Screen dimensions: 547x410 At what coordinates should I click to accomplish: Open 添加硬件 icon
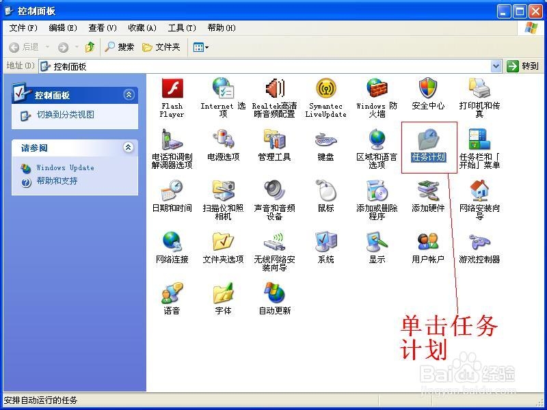click(x=428, y=191)
